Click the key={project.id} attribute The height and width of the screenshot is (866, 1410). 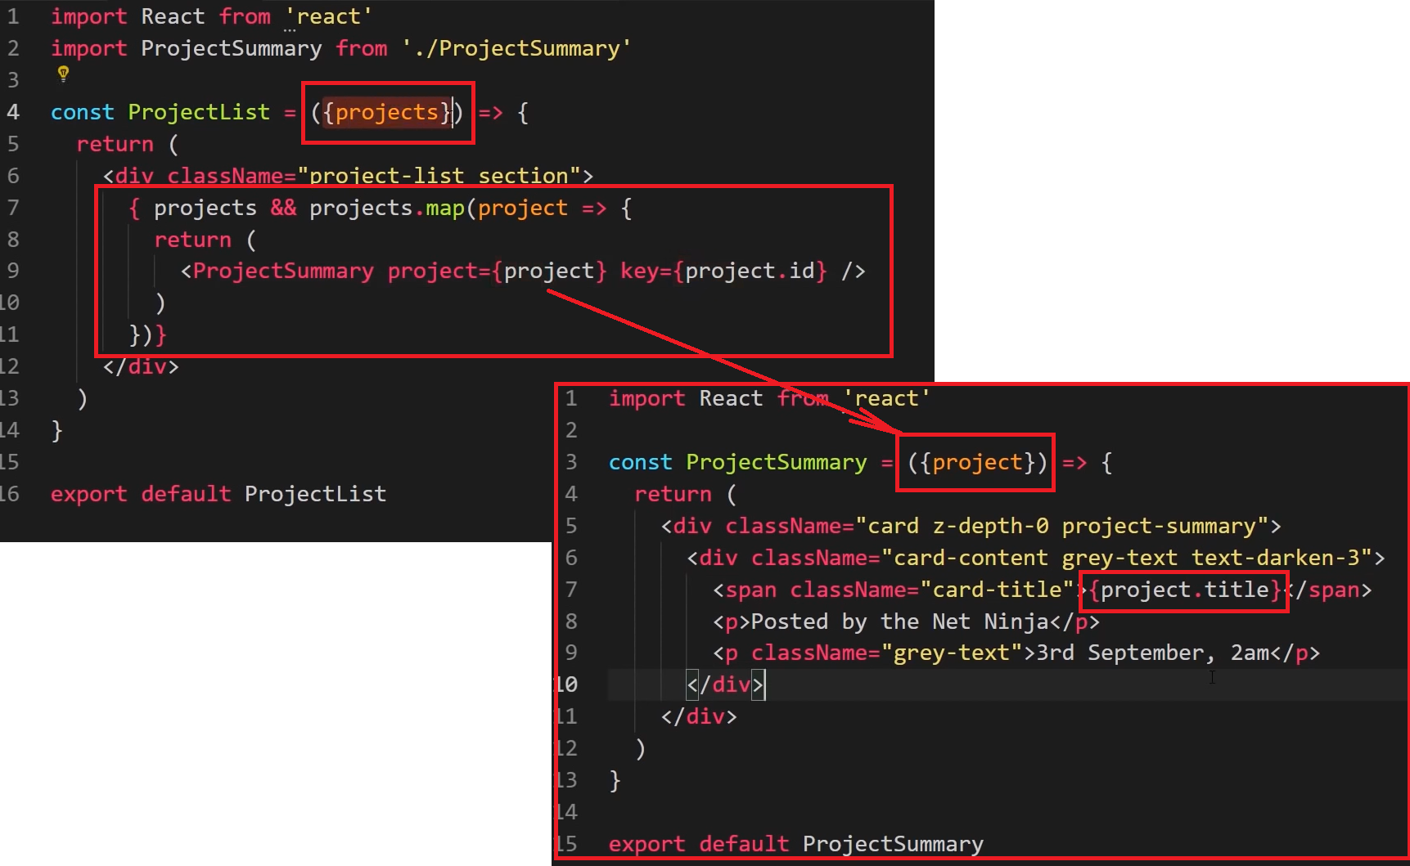[x=723, y=271]
